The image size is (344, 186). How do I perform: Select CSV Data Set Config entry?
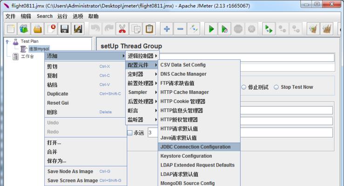[x=199, y=65]
